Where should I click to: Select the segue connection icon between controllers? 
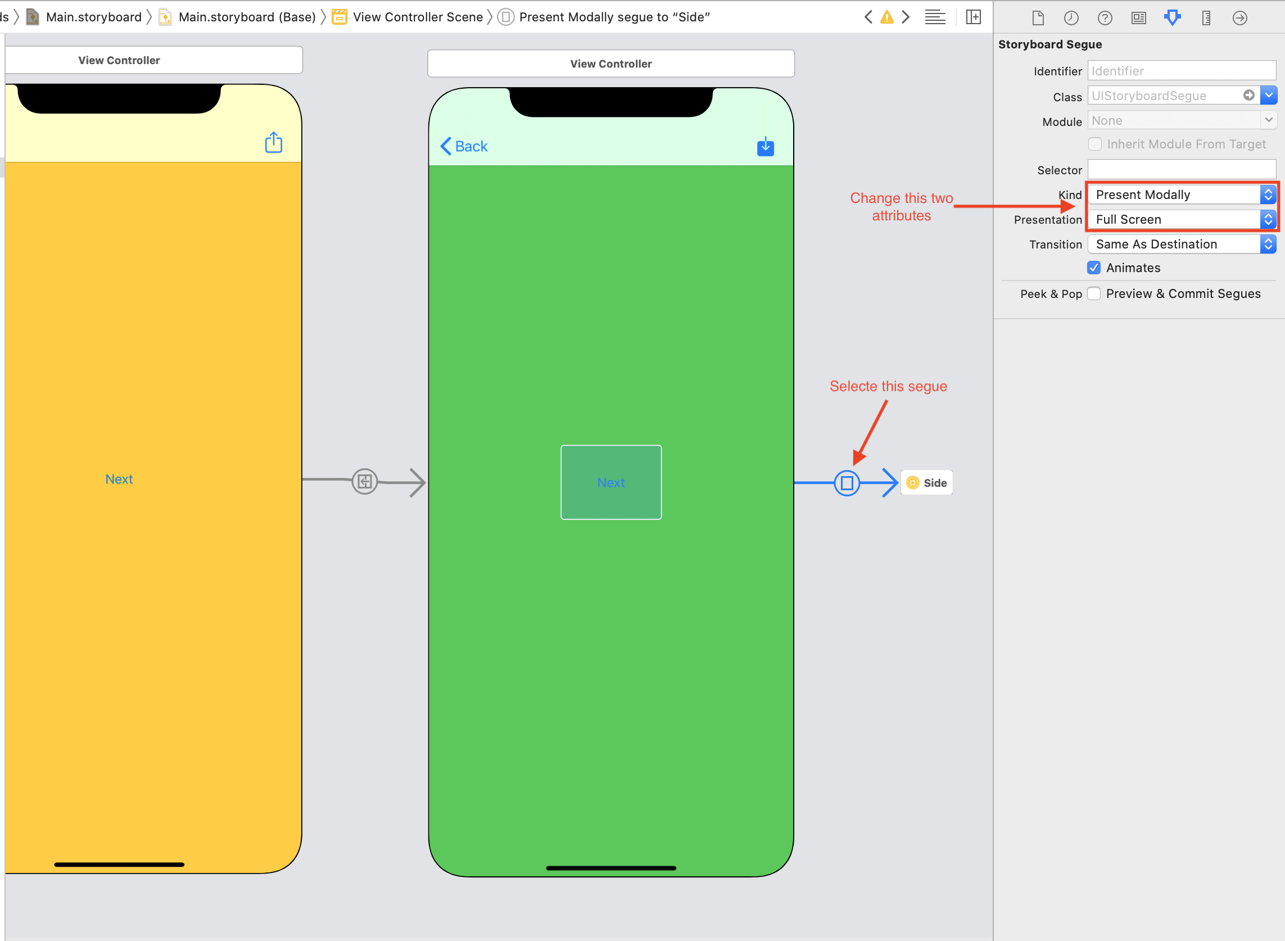[847, 482]
